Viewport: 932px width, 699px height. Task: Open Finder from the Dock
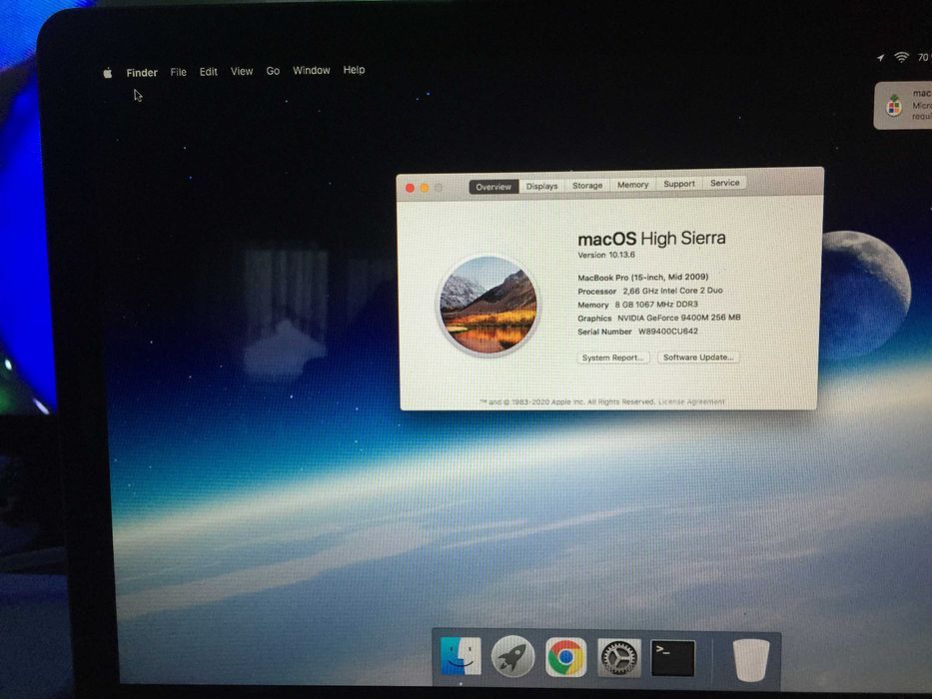tap(461, 656)
